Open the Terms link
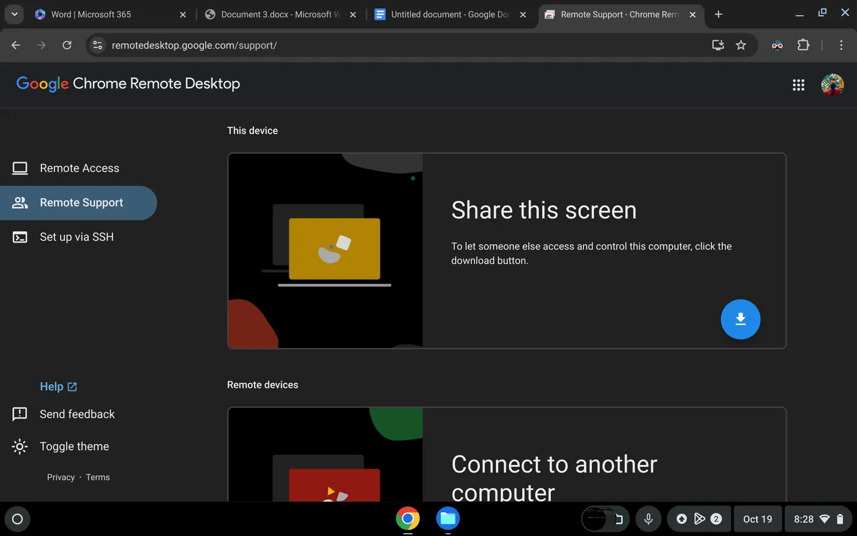Viewport: 857px width, 536px height. pyautogui.click(x=98, y=477)
